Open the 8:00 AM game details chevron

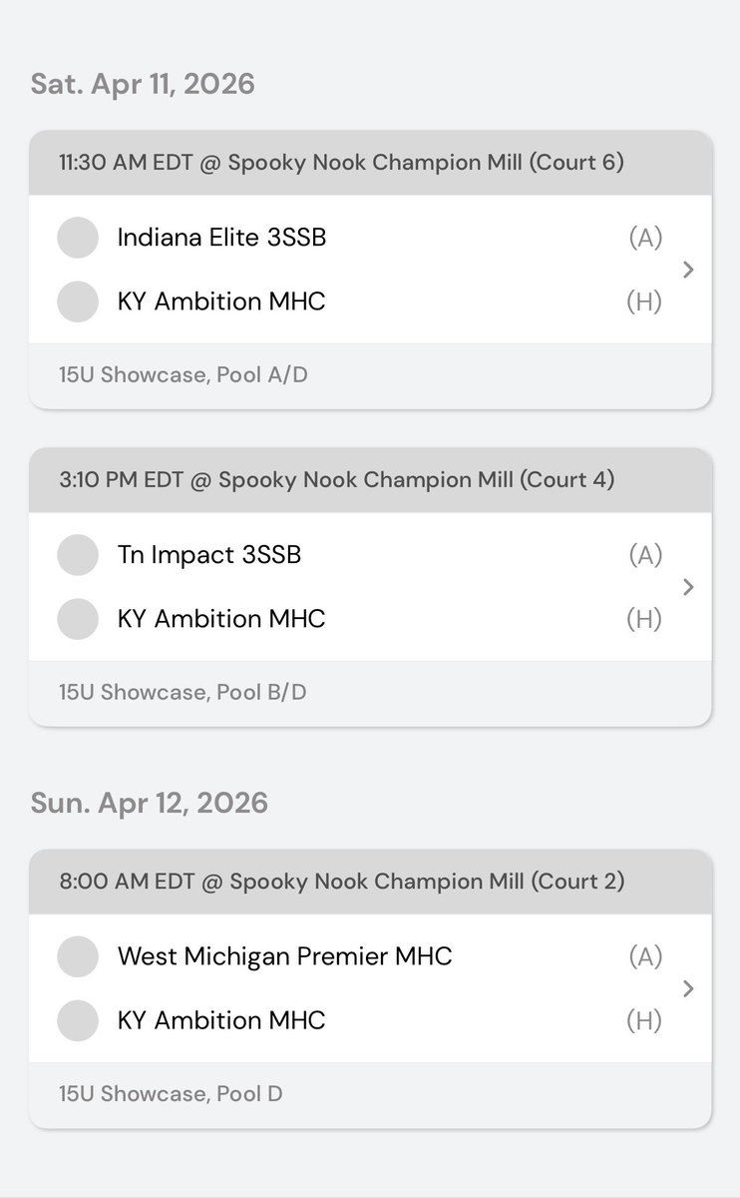[x=688, y=988]
